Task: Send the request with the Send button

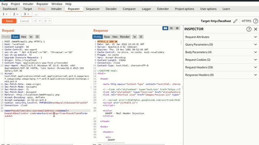Action: coord(9,21)
